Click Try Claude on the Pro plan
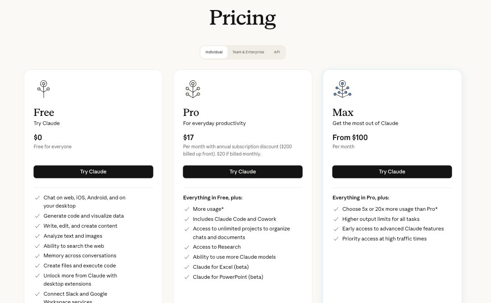This screenshot has width=491, height=303. pos(243,172)
